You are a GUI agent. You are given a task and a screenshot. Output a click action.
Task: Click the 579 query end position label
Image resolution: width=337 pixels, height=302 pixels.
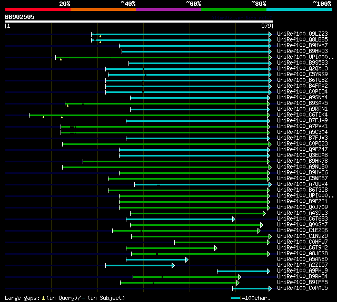(x=267, y=26)
